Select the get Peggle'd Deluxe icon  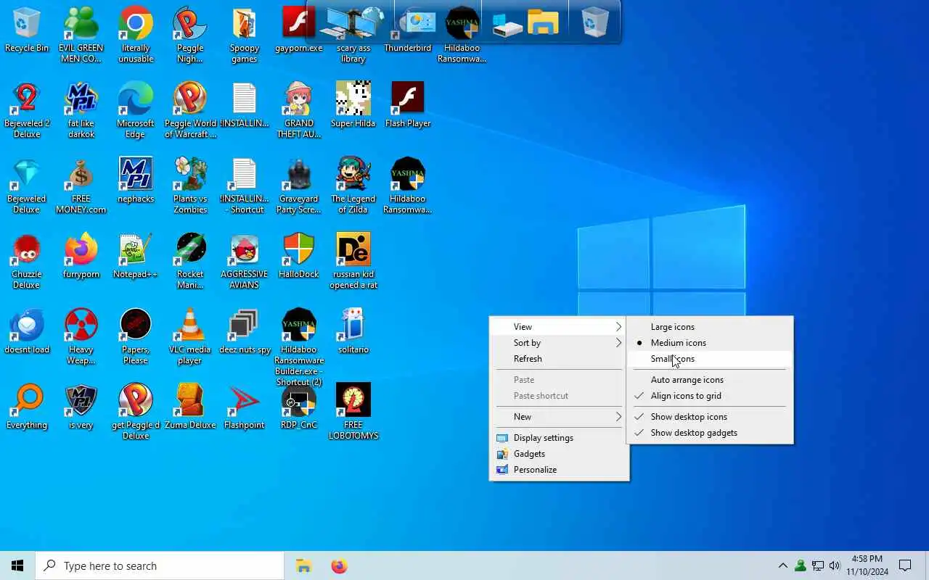[136, 412]
